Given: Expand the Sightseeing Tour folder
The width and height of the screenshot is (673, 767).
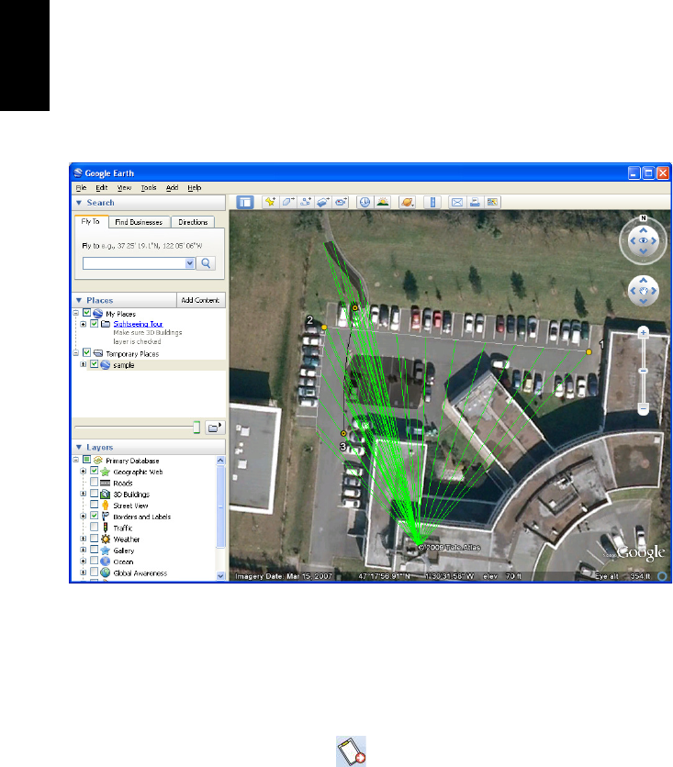Looking at the screenshot, I should [x=84, y=324].
